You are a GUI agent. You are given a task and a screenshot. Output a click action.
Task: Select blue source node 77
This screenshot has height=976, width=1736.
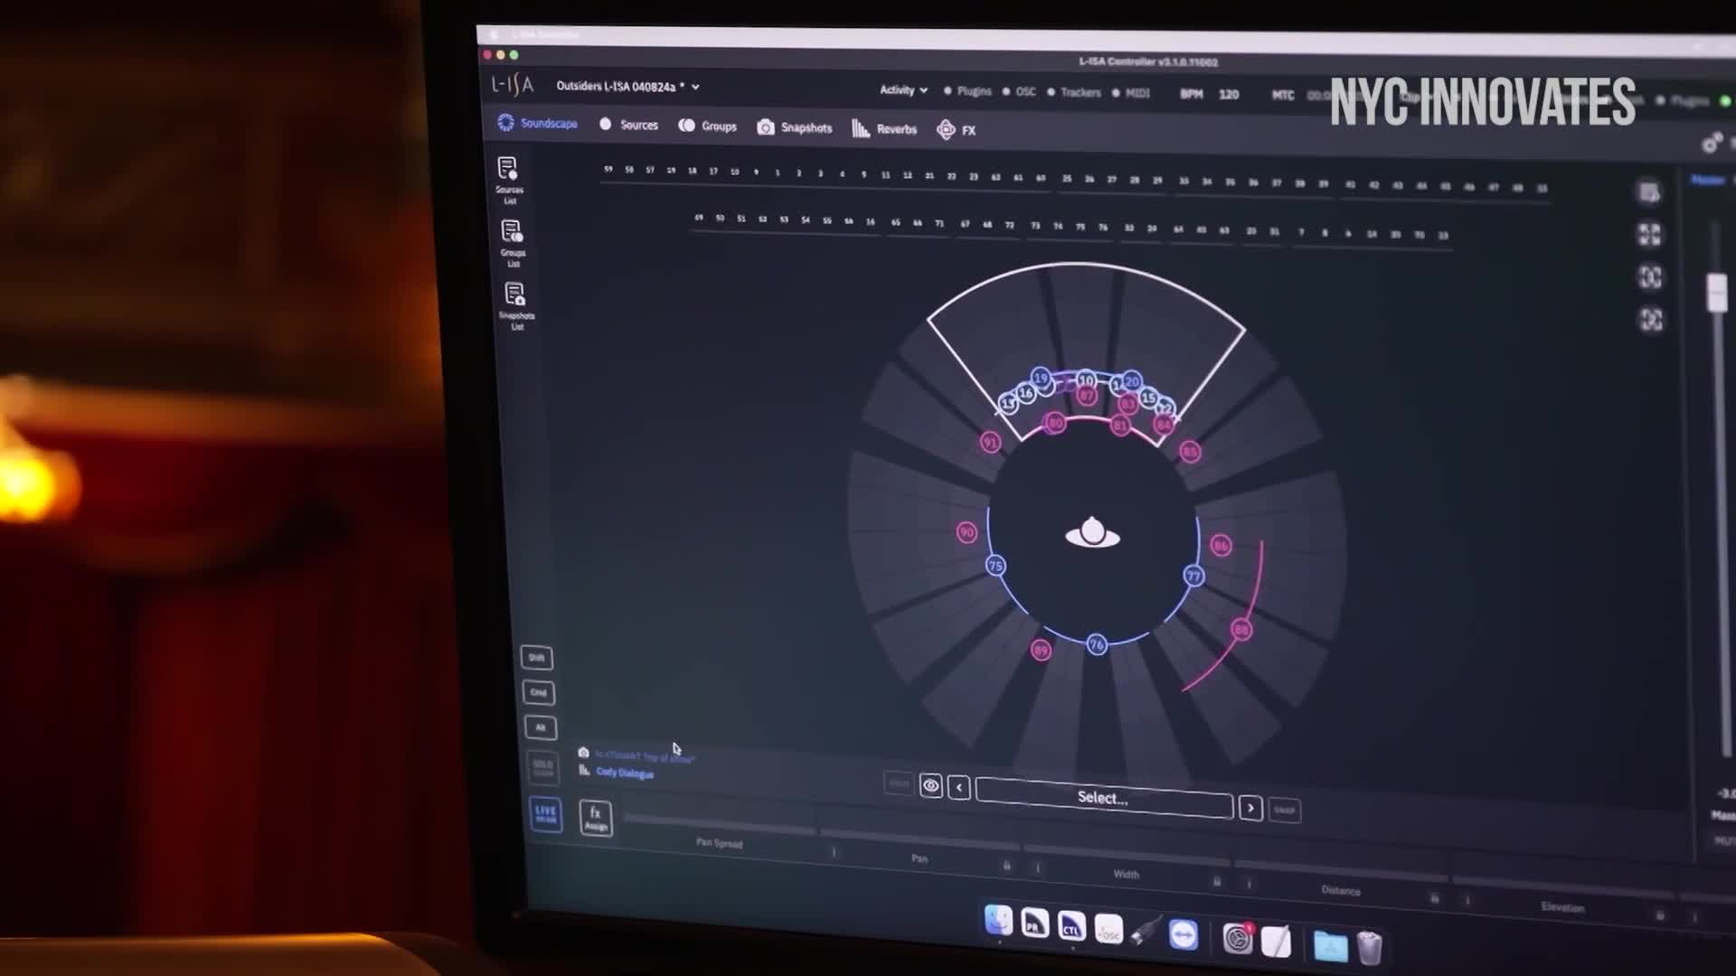coord(1193,576)
